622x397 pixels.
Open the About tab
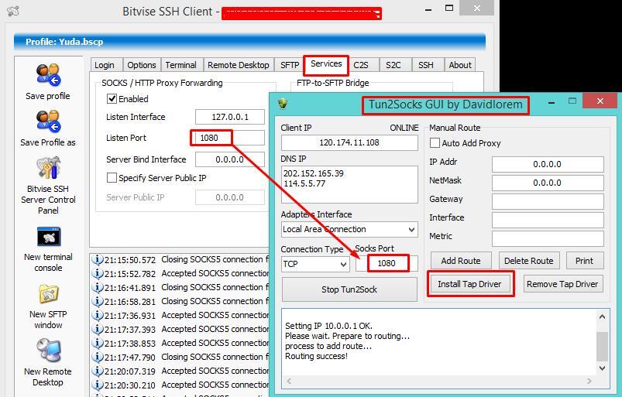pyautogui.click(x=460, y=65)
